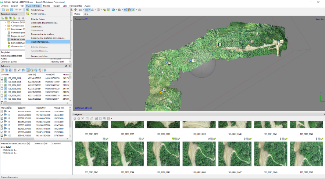Select image thumbnail 103_0001_0045
325x179 pixels.
click(163, 154)
